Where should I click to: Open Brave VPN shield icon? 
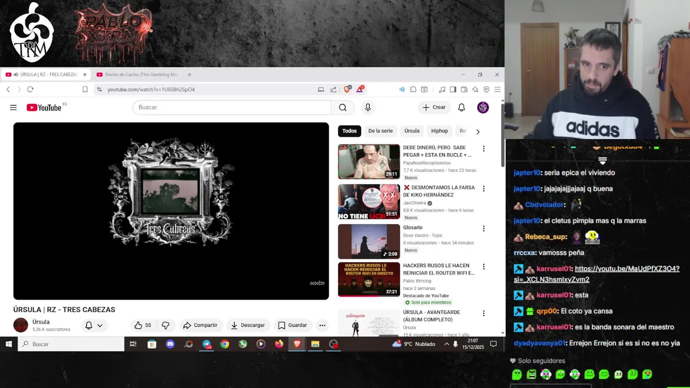[486, 89]
